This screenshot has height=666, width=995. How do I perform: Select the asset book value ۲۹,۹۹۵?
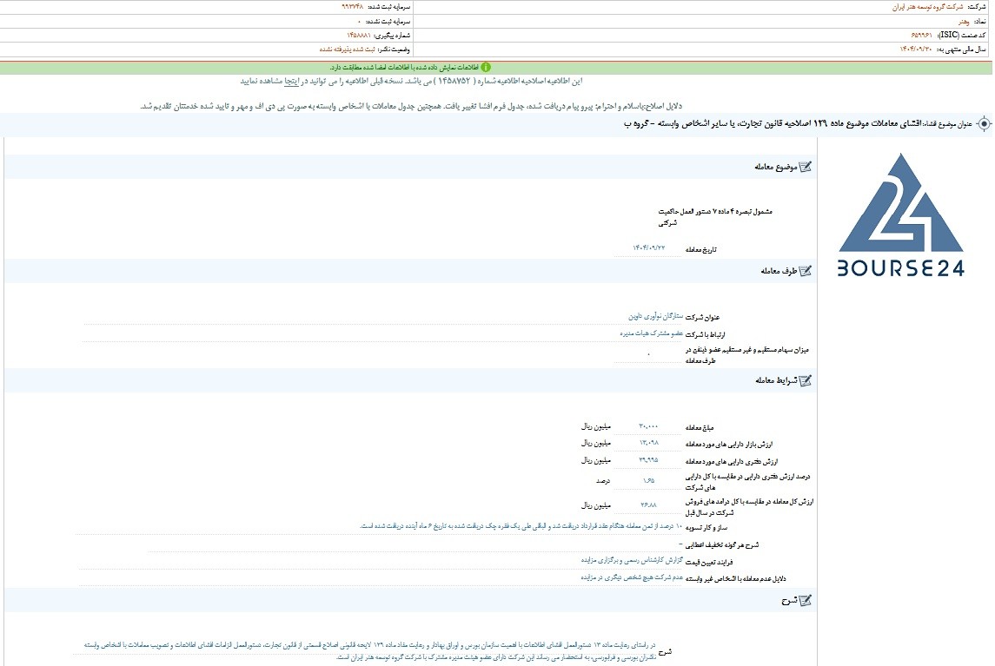click(648, 460)
